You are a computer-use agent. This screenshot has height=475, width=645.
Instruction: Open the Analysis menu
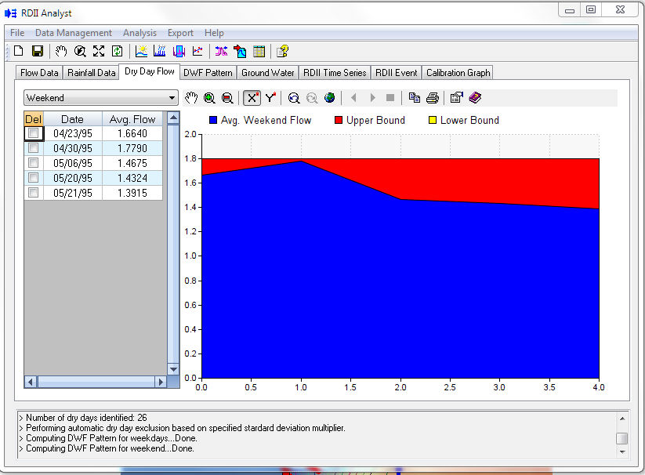coord(140,33)
